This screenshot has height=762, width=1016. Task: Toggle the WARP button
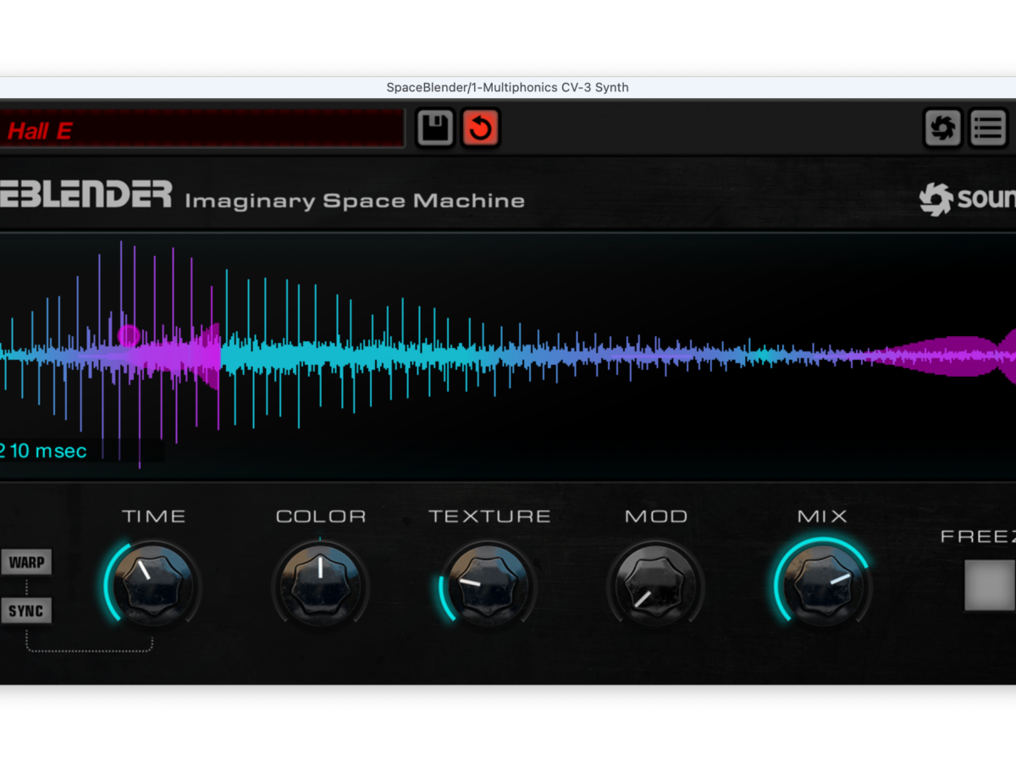(x=26, y=562)
